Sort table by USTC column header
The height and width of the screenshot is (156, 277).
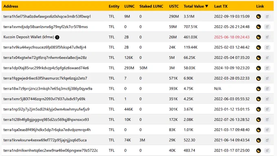click(174, 7)
